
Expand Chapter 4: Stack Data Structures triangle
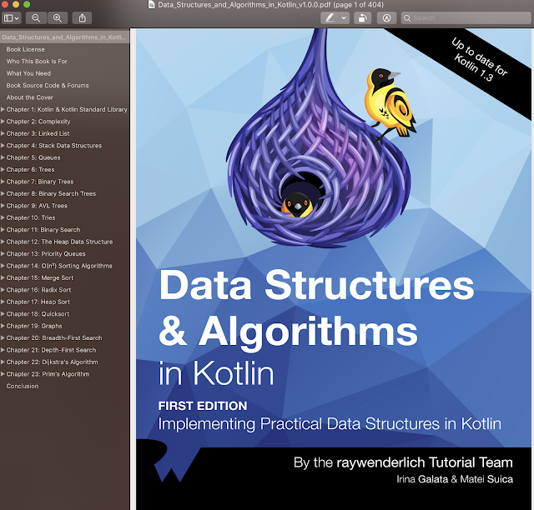3,145
